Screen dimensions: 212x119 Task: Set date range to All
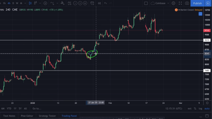point(25,109)
